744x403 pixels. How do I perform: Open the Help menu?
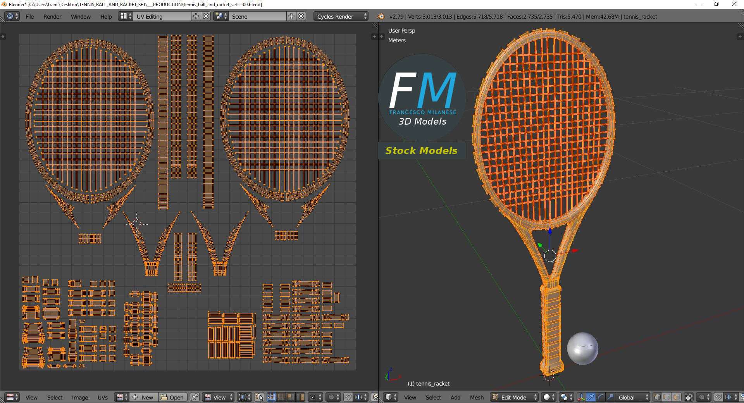(106, 17)
